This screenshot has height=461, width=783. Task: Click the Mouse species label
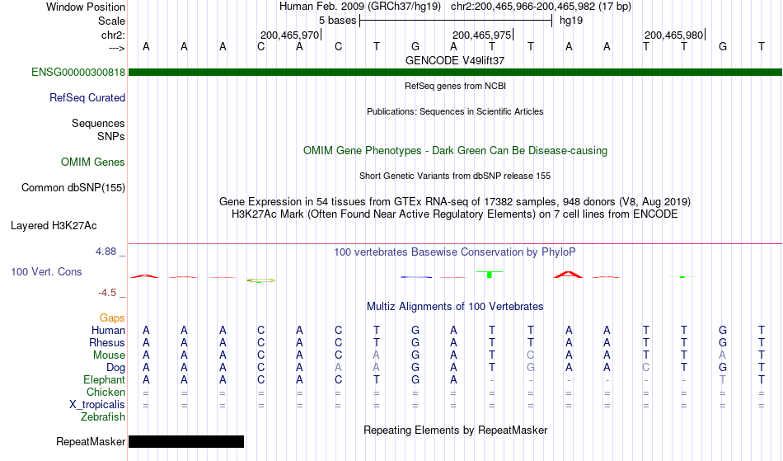pos(109,355)
